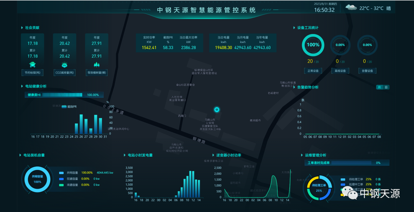Click the tallest day 26 PR bar
414x212 pixels.
[81, 124]
